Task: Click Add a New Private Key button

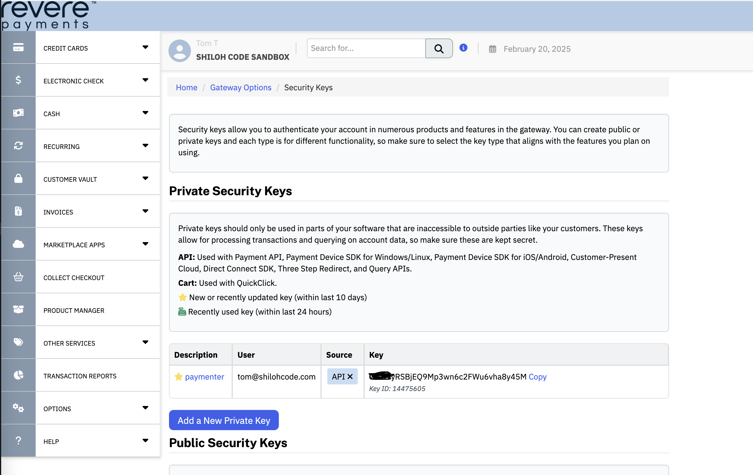Action: pos(224,420)
